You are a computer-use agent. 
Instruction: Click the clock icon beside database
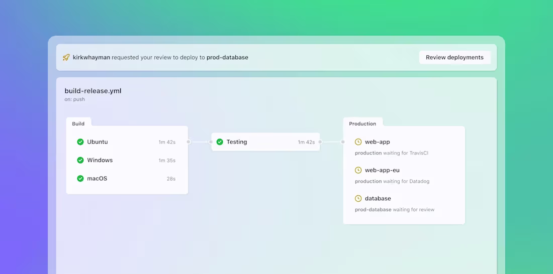[x=358, y=198]
